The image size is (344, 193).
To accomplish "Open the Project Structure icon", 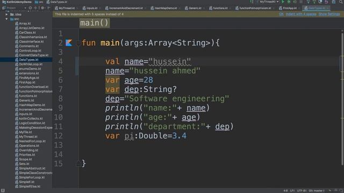I will tap(333, 2).
